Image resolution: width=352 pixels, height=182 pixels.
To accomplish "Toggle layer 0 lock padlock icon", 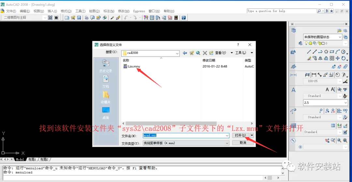I will tap(319, 43).
